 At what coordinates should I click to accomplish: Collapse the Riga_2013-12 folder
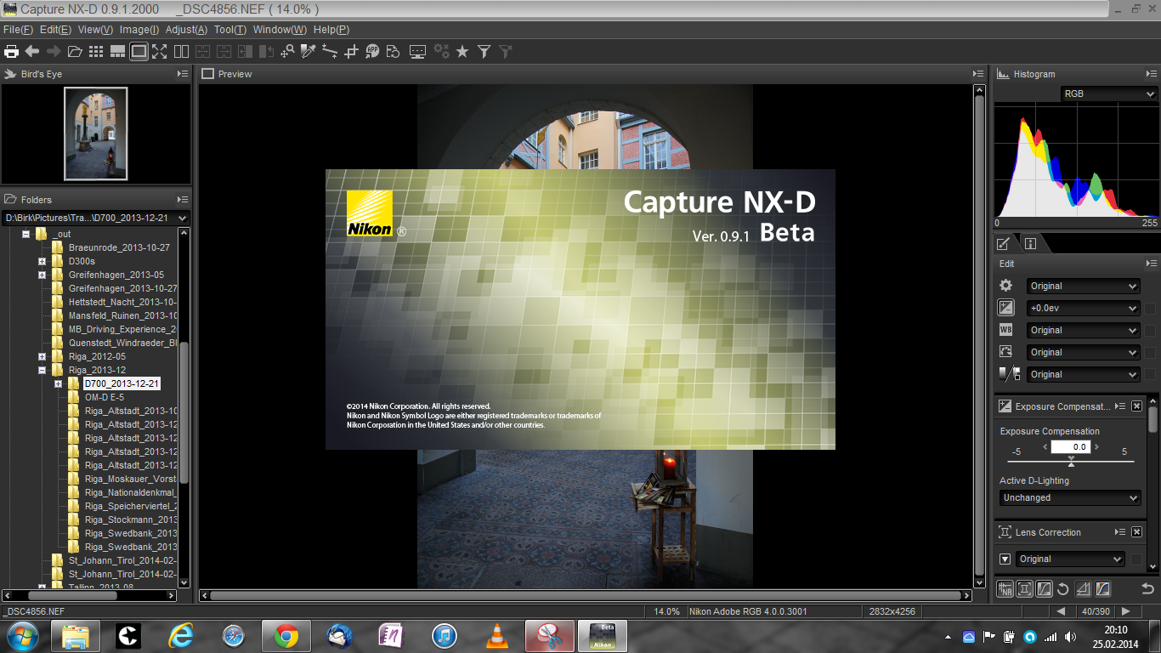[x=42, y=371]
